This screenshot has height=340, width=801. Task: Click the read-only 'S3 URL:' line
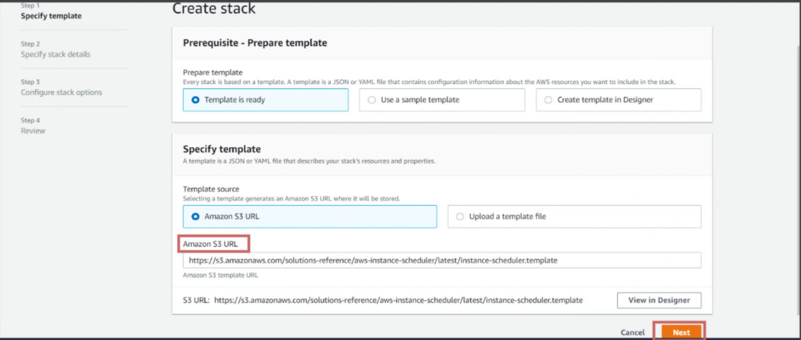tap(382, 301)
